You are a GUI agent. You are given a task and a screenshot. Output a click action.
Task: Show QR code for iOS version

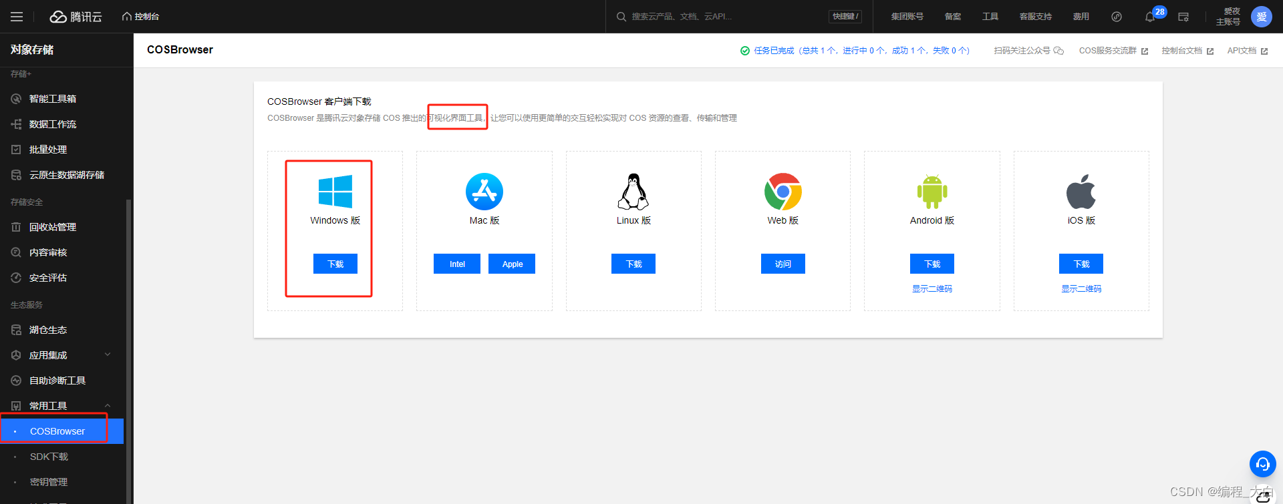pos(1081,289)
